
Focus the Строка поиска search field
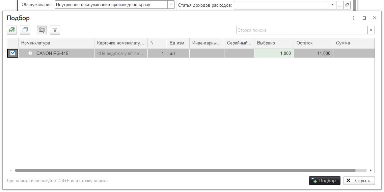click(302, 30)
